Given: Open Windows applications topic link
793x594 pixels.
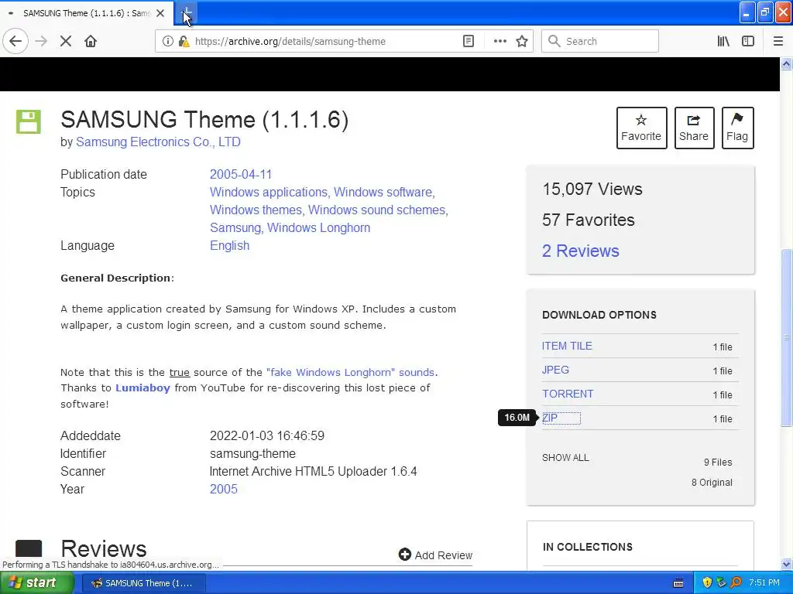Looking at the screenshot, I should (269, 193).
